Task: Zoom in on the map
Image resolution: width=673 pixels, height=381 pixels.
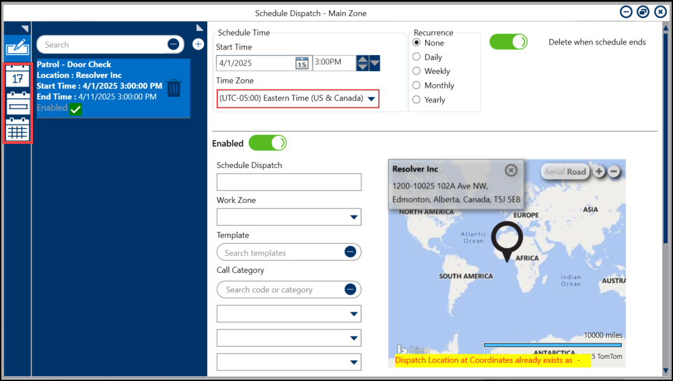Action: coord(598,171)
